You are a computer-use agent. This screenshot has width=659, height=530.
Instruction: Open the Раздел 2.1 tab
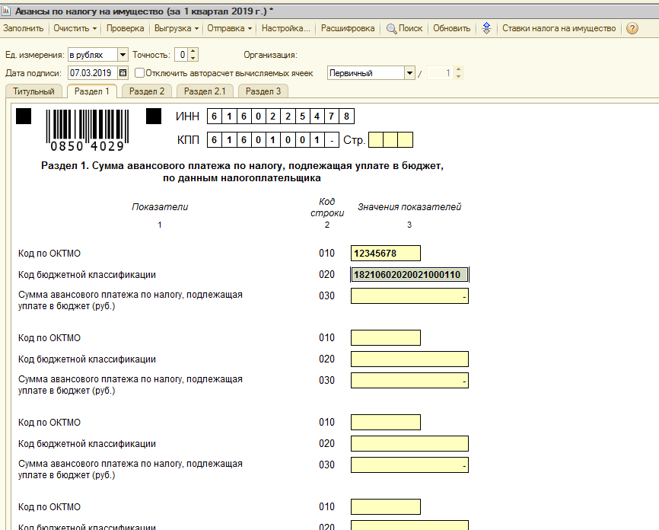205,91
